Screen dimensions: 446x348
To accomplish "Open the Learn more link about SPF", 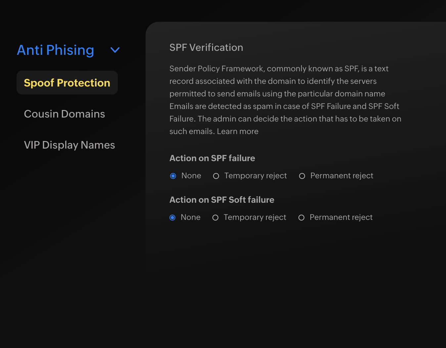I will (x=237, y=131).
